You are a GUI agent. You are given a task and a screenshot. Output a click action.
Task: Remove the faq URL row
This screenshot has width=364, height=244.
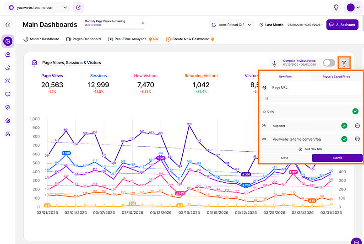click(x=357, y=139)
